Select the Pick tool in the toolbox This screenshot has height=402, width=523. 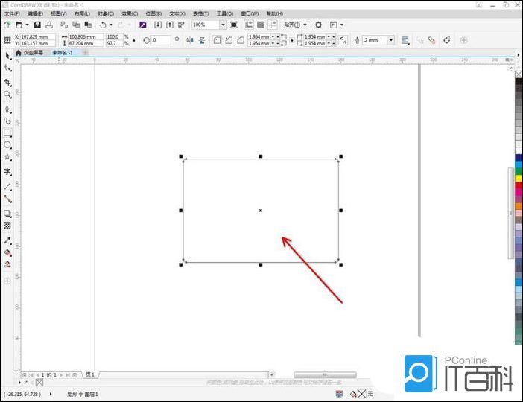pyautogui.click(x=7, y=56)
